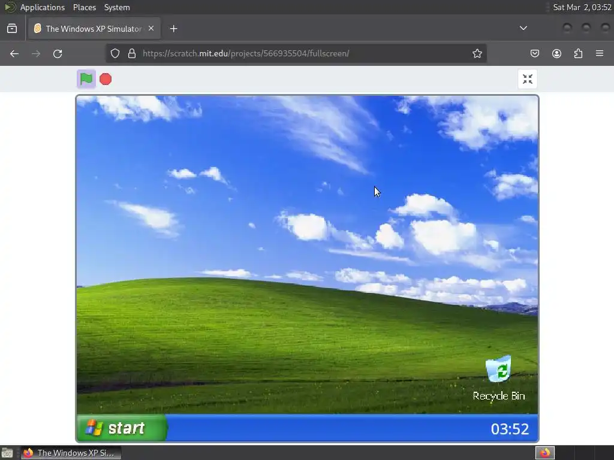
Task: View site security lock information
Action: tap(132, 53)
